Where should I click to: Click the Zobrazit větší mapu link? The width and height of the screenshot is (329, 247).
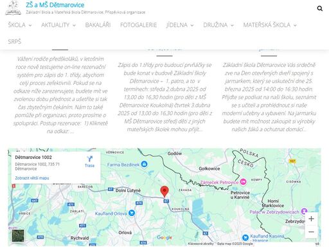[x=32, y=178]
